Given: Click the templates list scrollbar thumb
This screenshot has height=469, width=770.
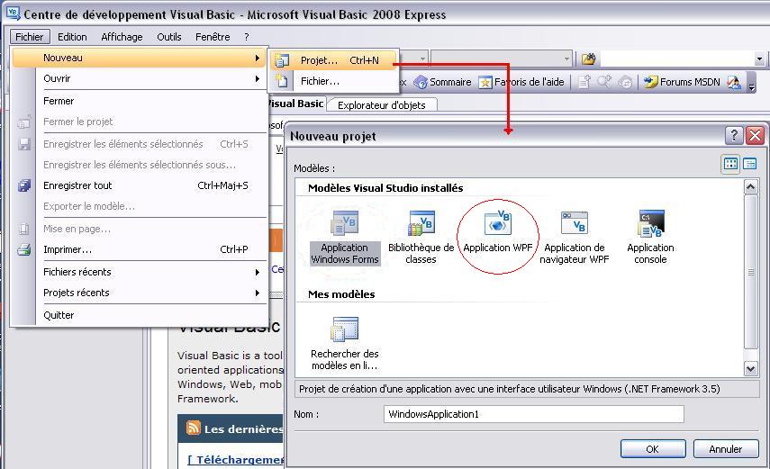Looking at the screenshot, I should point(750,272).
